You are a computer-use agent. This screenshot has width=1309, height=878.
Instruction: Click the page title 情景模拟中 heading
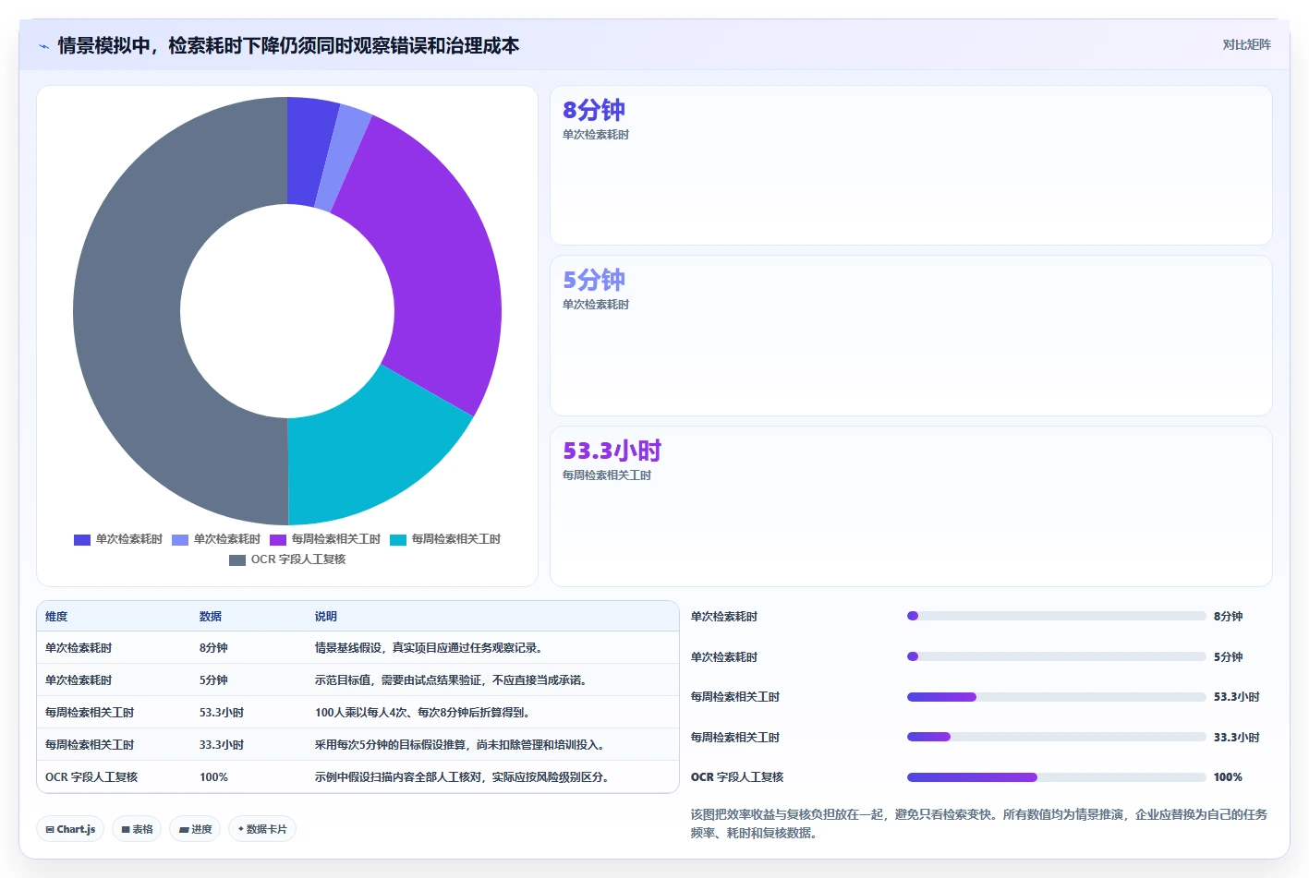[x=288, y=46]
